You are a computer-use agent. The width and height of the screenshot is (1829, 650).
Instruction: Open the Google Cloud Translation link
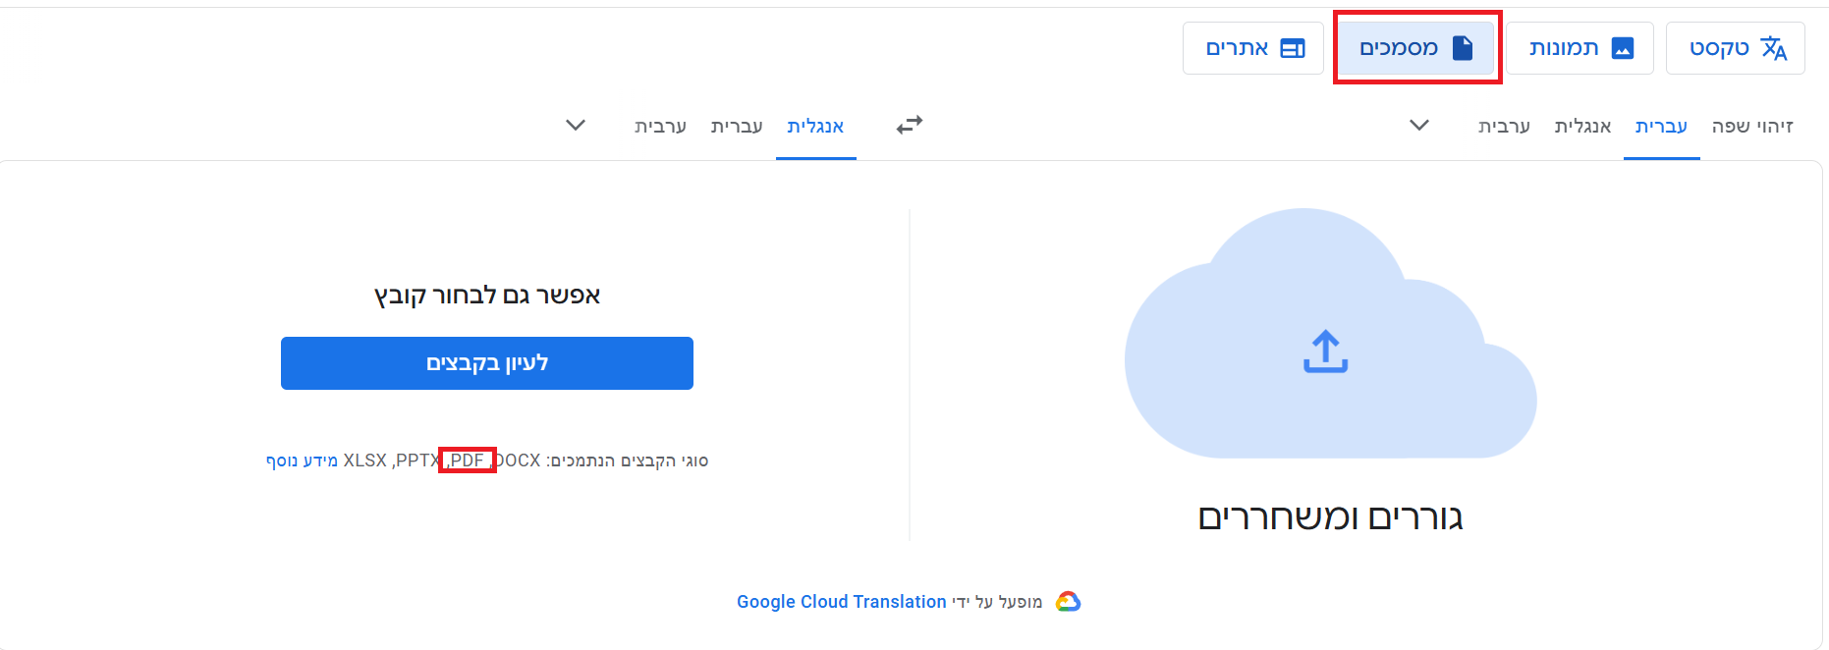tap(842, 602)
